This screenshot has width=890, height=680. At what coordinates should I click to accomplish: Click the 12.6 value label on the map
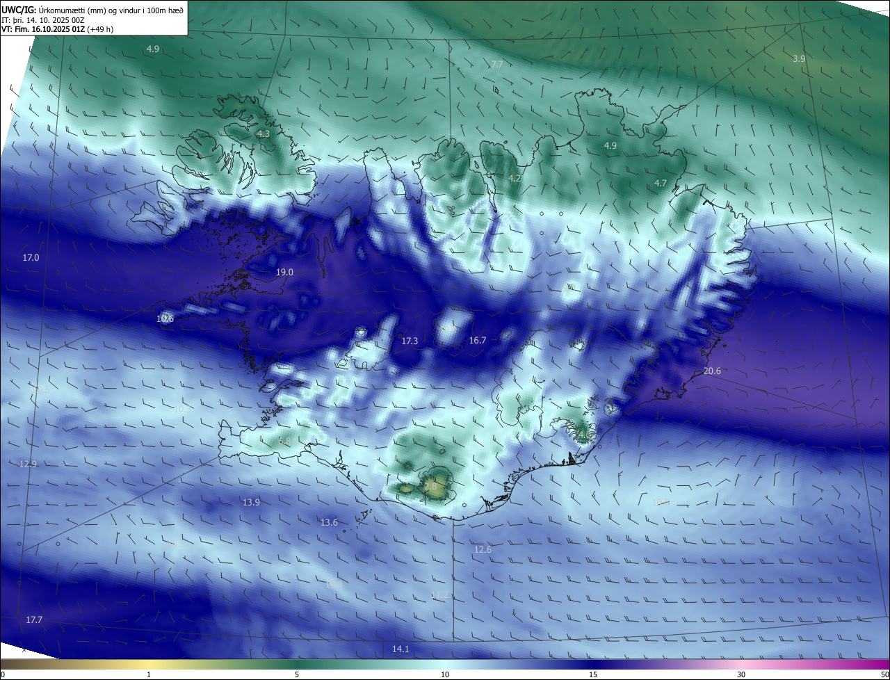click(483, 550)
